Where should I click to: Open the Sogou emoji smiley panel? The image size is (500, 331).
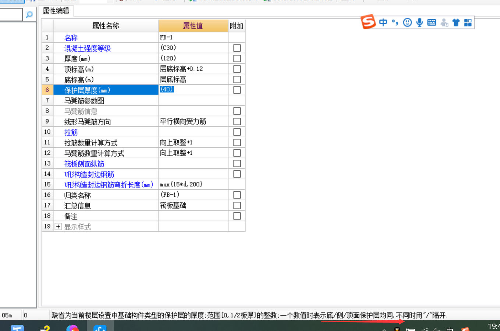click(407, 22)
